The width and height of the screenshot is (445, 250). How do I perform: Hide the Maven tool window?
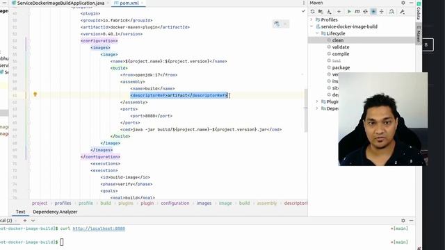411,3
